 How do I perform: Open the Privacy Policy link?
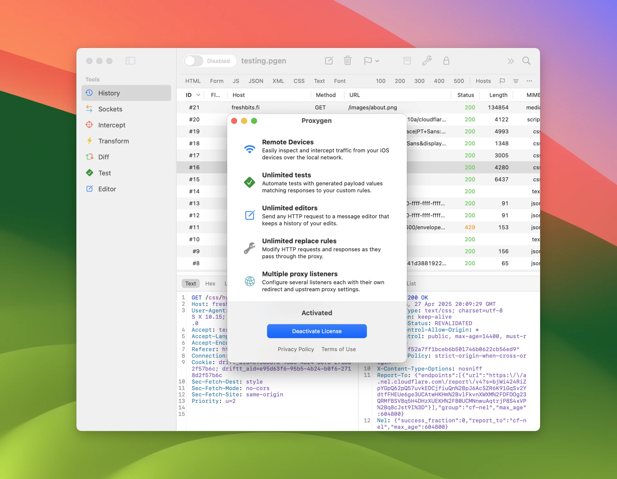[296, 349]
